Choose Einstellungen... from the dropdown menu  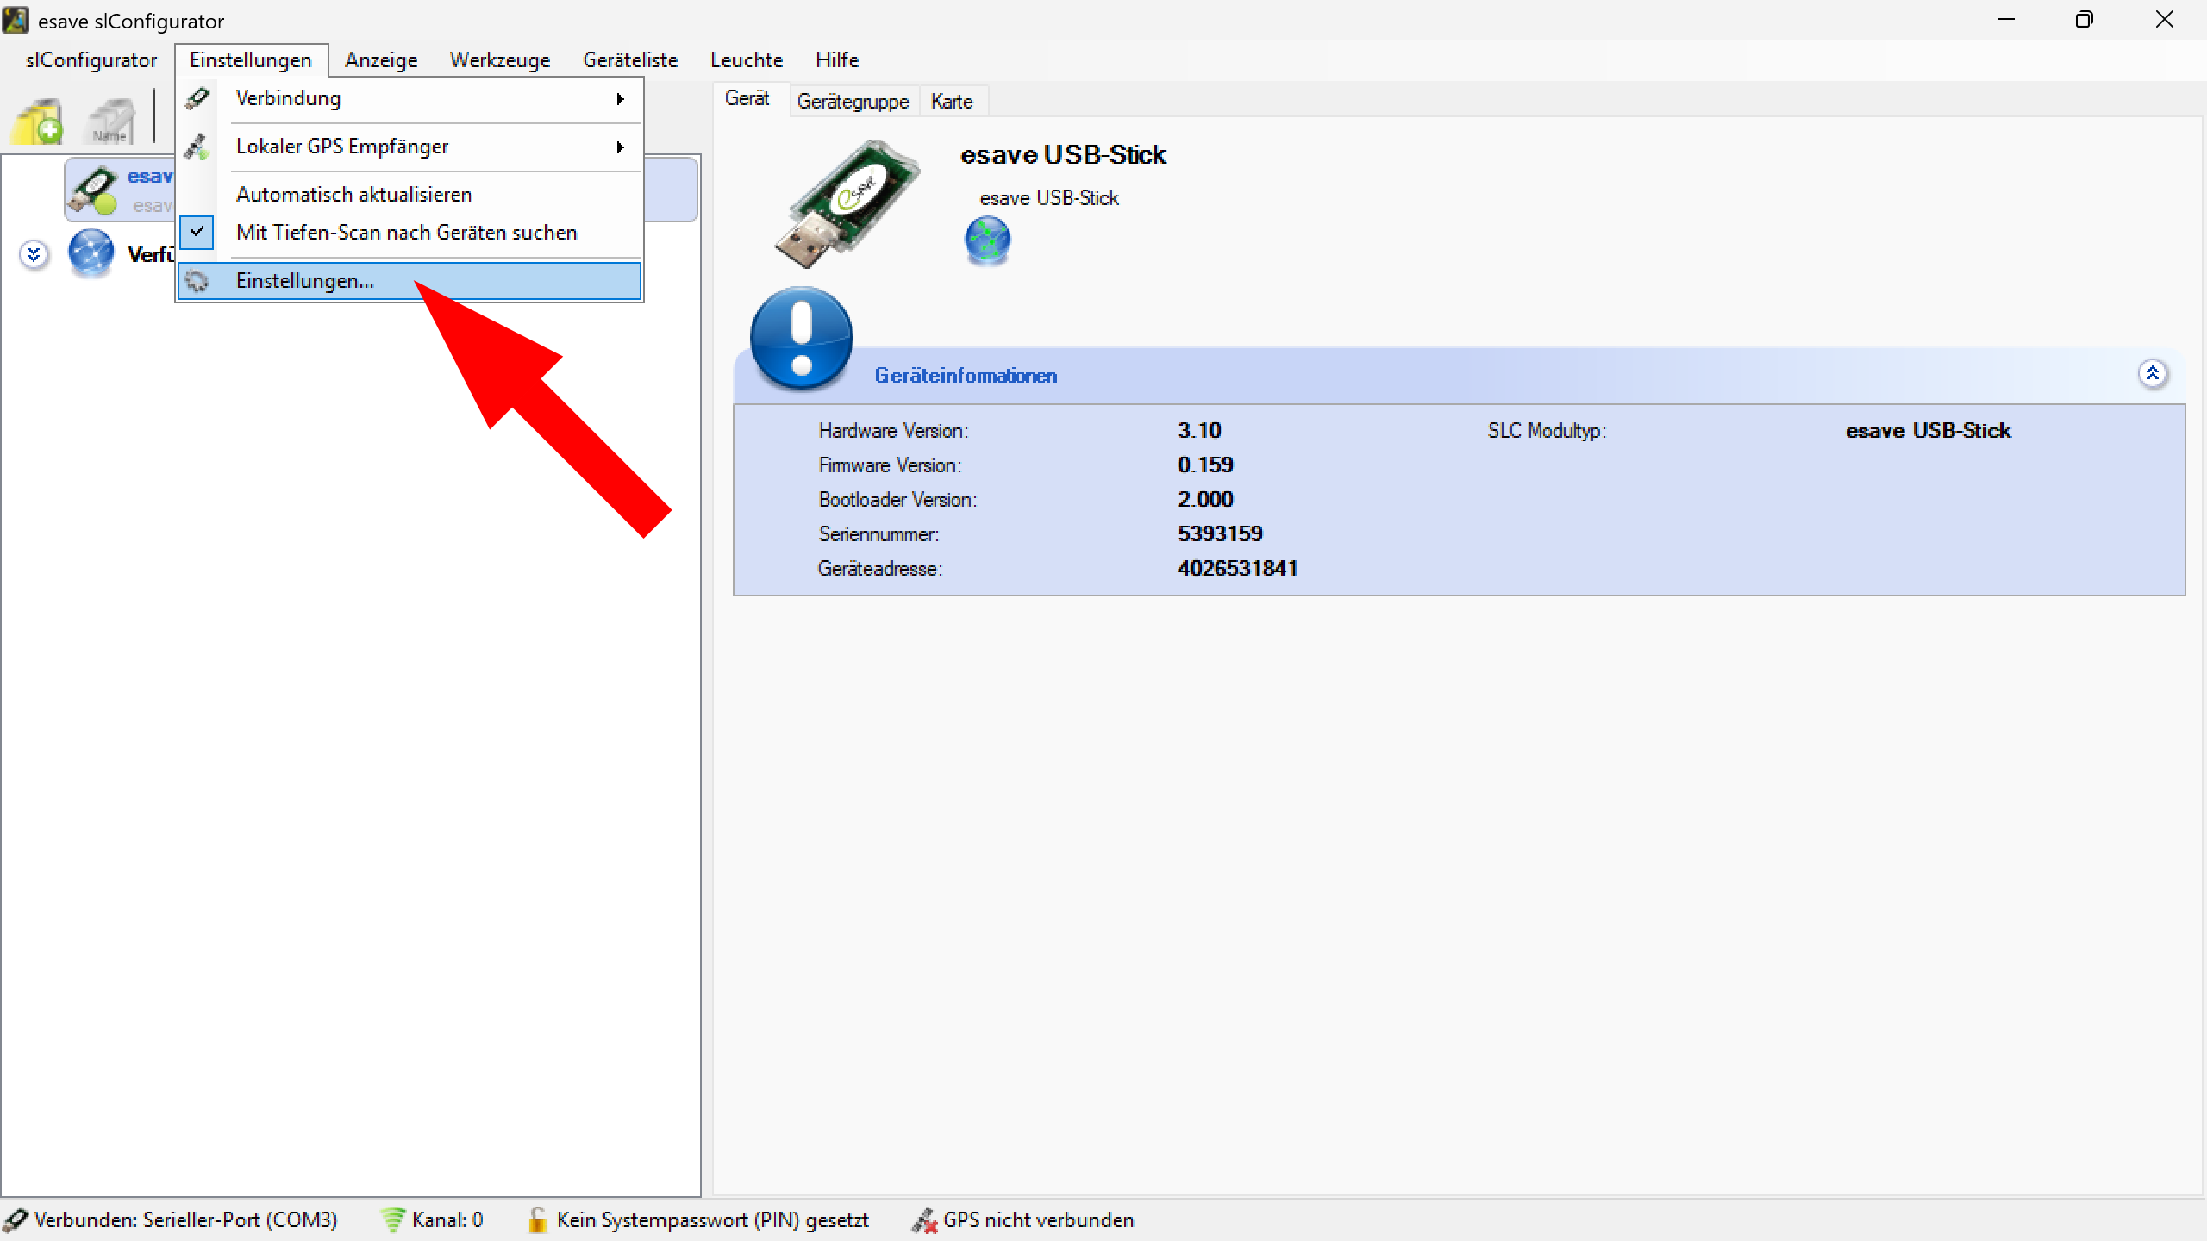[410, 281]
